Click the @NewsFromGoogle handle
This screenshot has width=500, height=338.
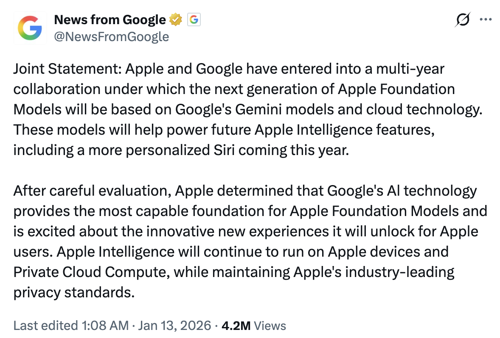pos(111,37)
